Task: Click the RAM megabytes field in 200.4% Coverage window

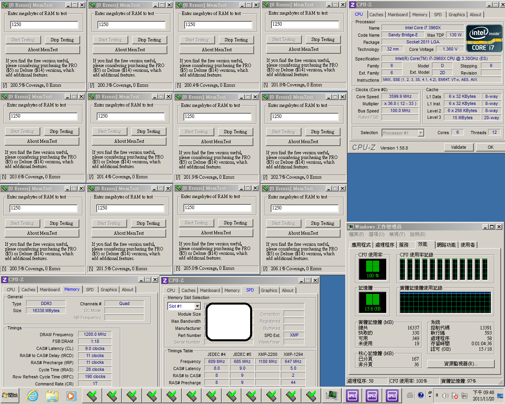Action: click(x=218, y=25)
